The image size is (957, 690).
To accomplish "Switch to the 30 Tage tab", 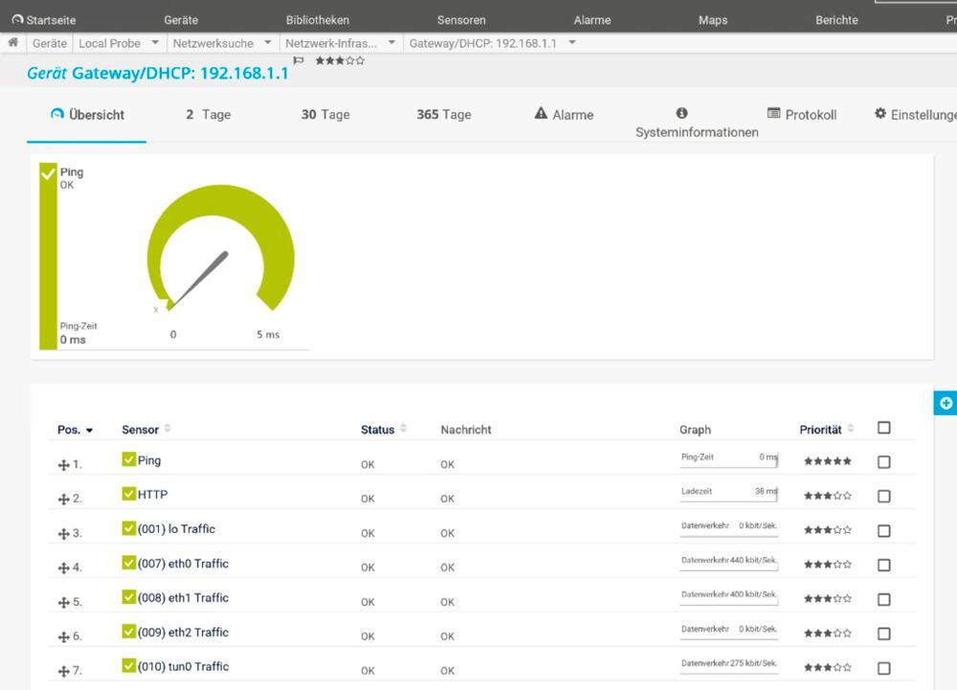I will pos(325,114).
